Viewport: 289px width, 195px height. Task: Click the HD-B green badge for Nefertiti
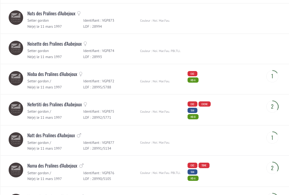point(193,117)
